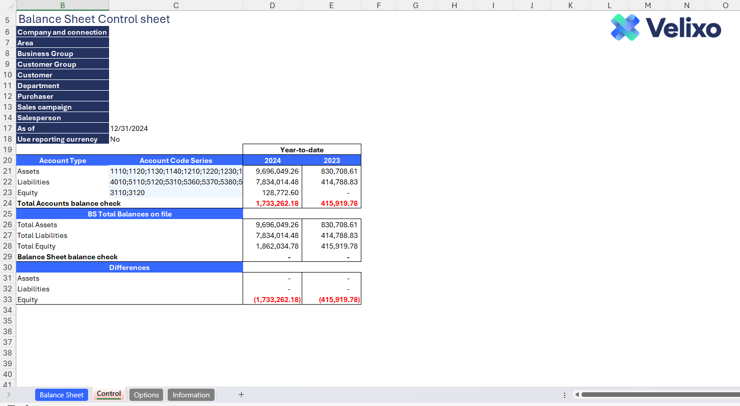Select the Assets account code series cell
The height and width of the screenshot is (406, 740).
pos(175,171)
